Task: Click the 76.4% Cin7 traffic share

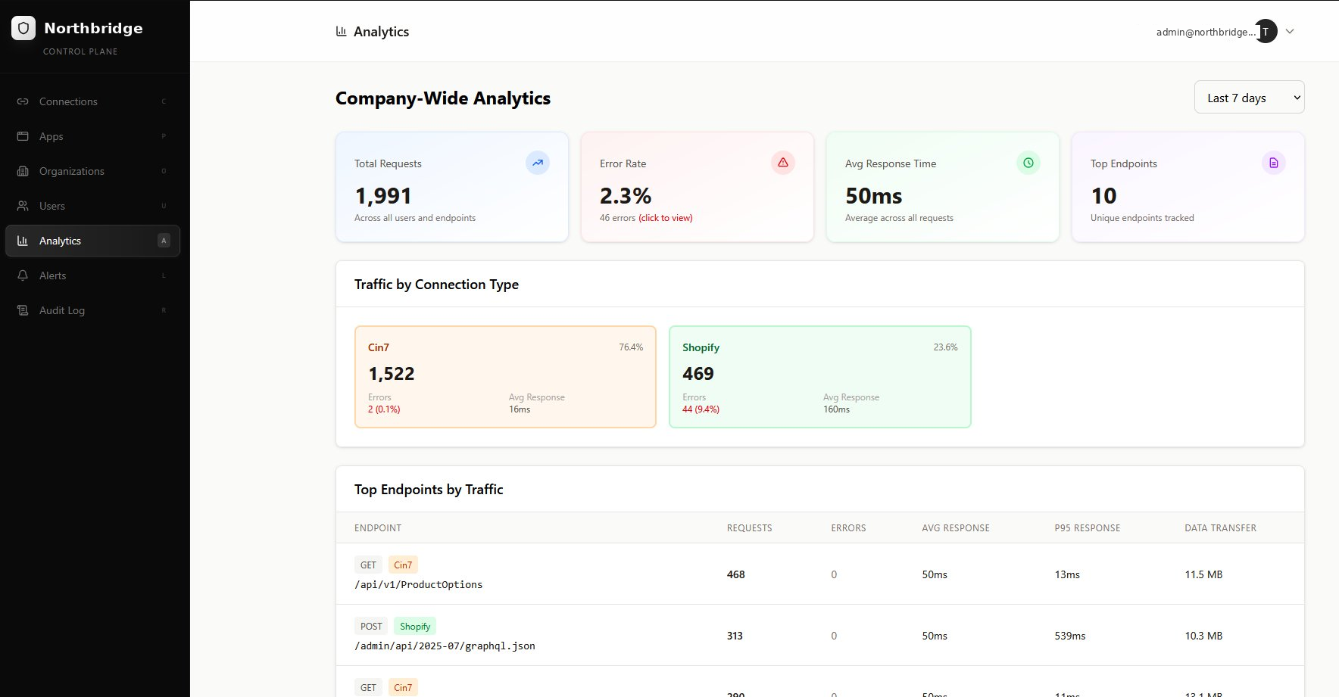Action: [631, 347]
